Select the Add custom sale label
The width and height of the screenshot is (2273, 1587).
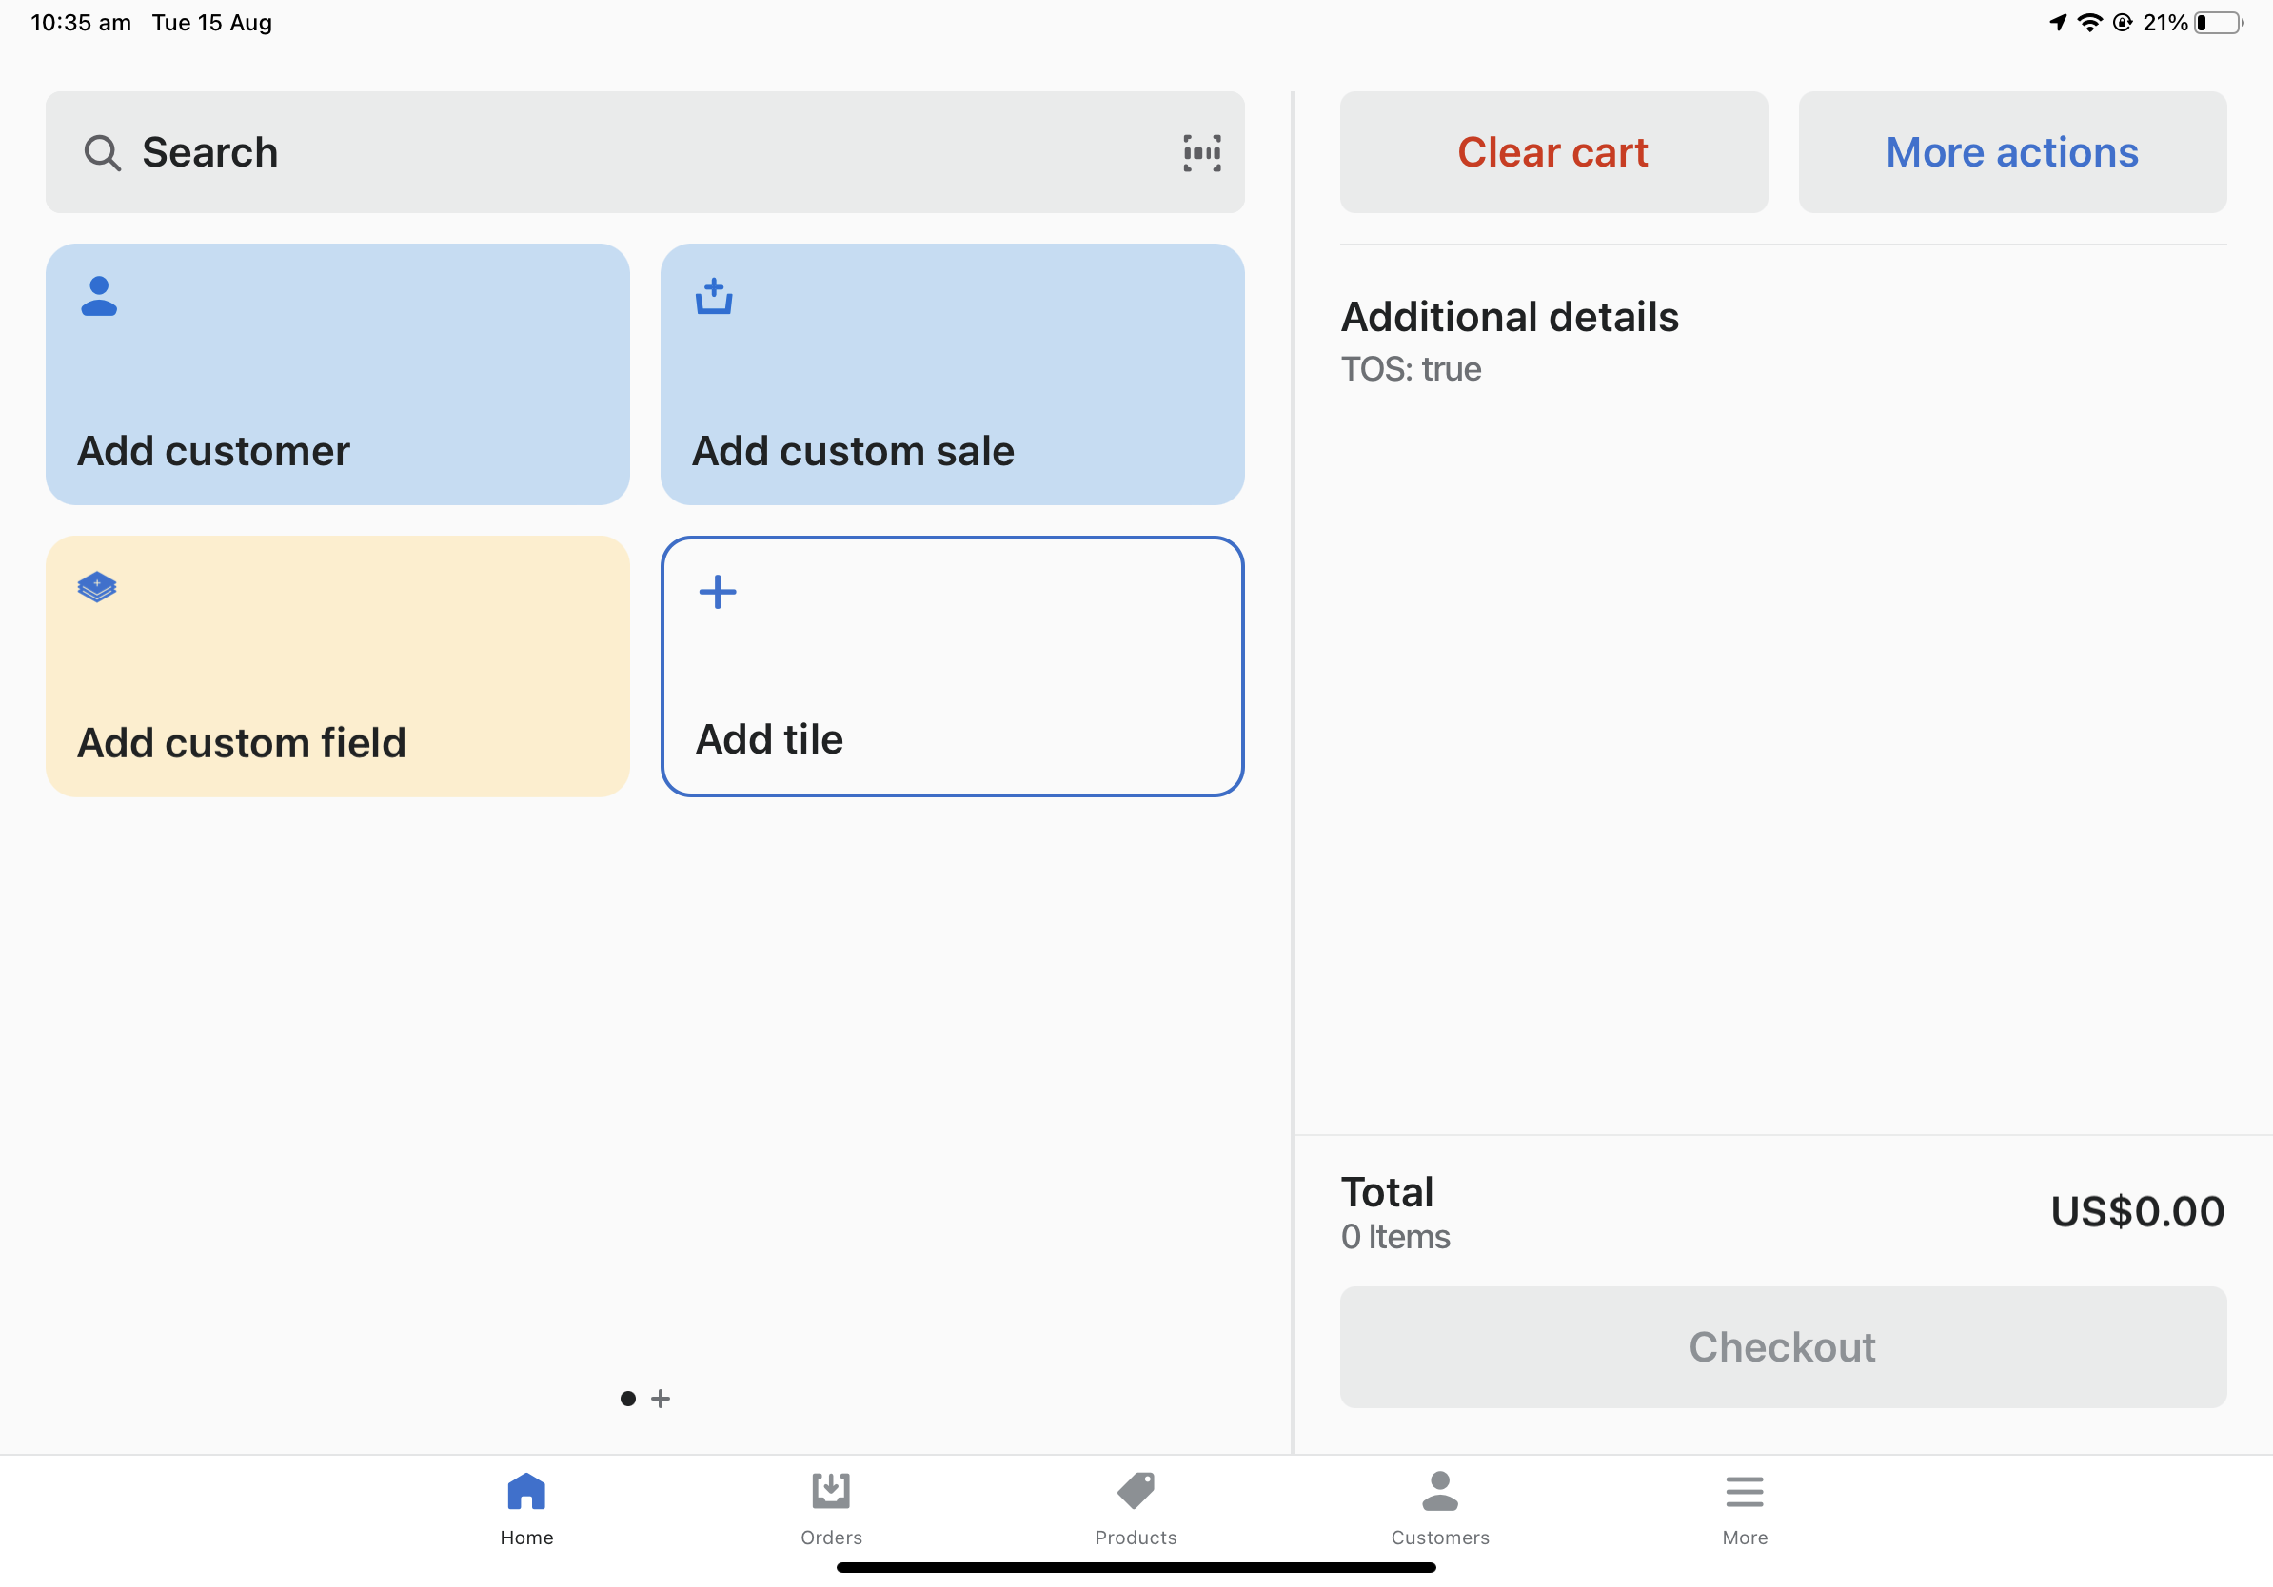[854, 451]
